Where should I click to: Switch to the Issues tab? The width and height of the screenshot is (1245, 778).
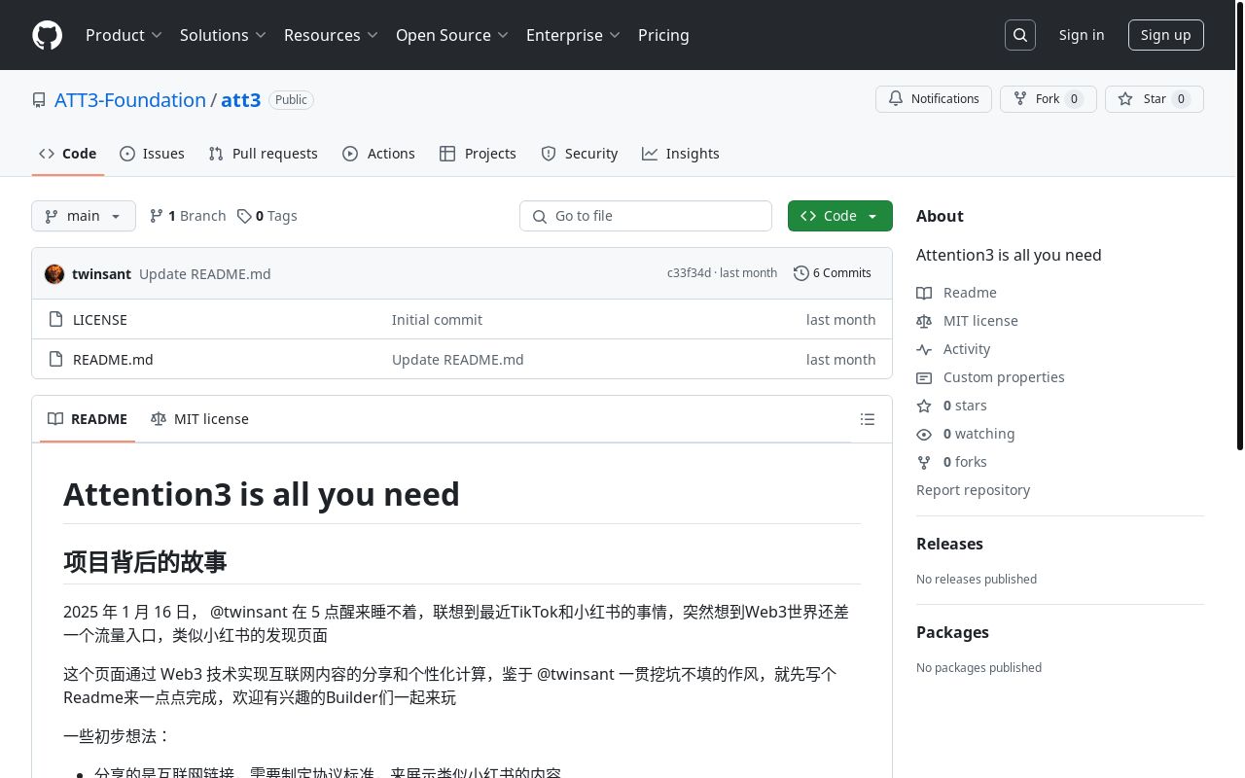(x=152, y=154)
